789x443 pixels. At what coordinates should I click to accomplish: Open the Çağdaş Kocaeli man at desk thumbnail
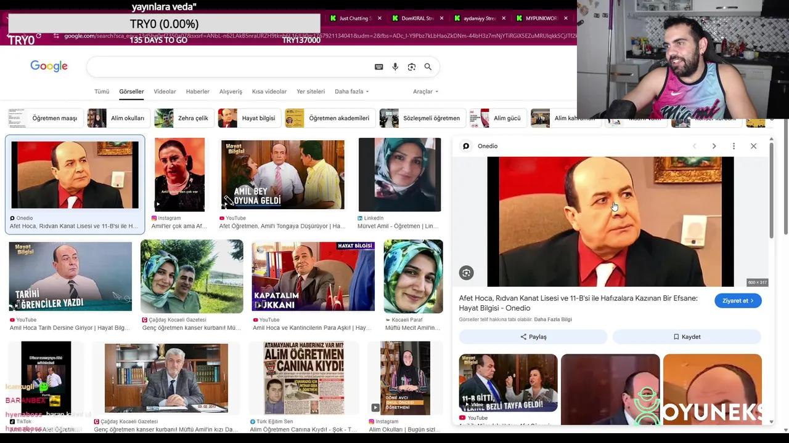166,378
